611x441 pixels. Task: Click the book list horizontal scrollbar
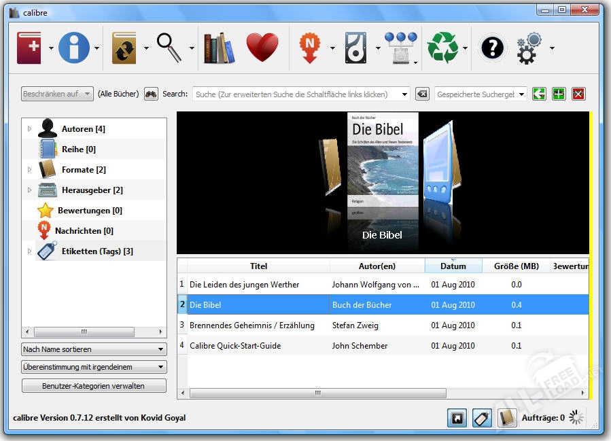pyautogui.click(x=317, y=393)
